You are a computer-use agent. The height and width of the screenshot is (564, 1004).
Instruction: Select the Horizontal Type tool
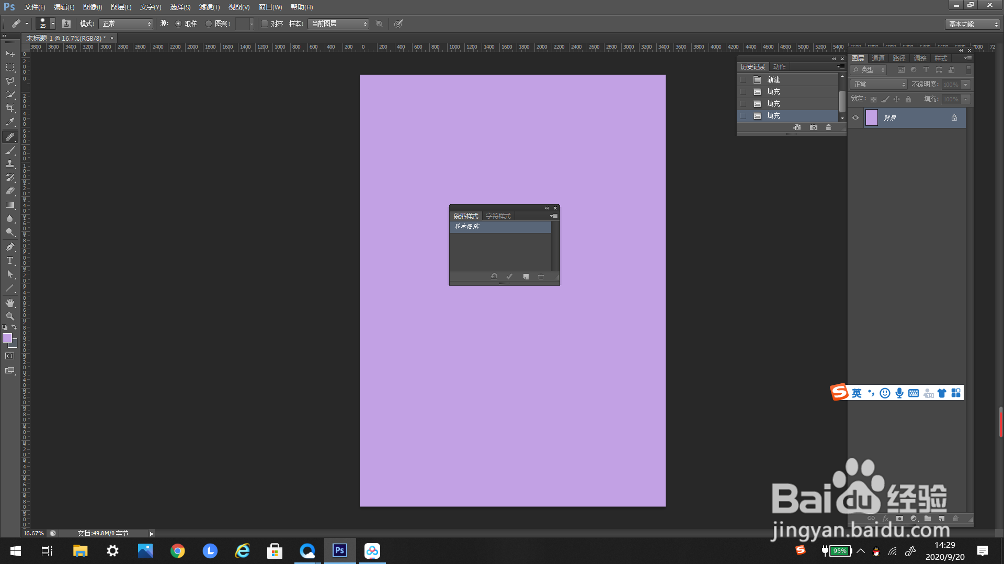(x=10, y=261)
